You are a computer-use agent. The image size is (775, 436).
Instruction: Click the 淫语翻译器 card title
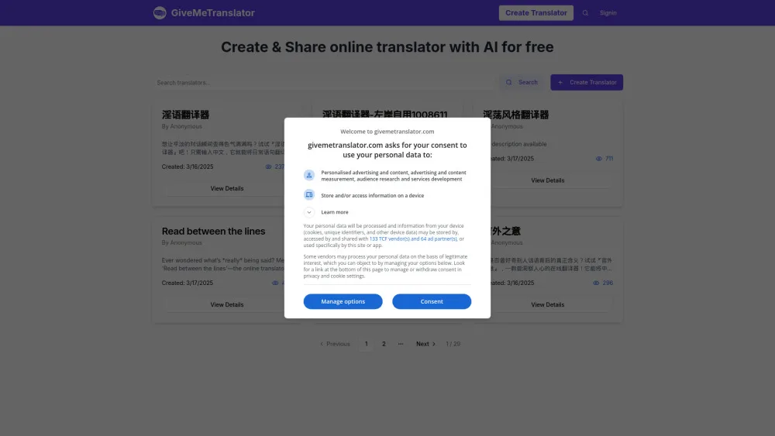tap(185, 115)
